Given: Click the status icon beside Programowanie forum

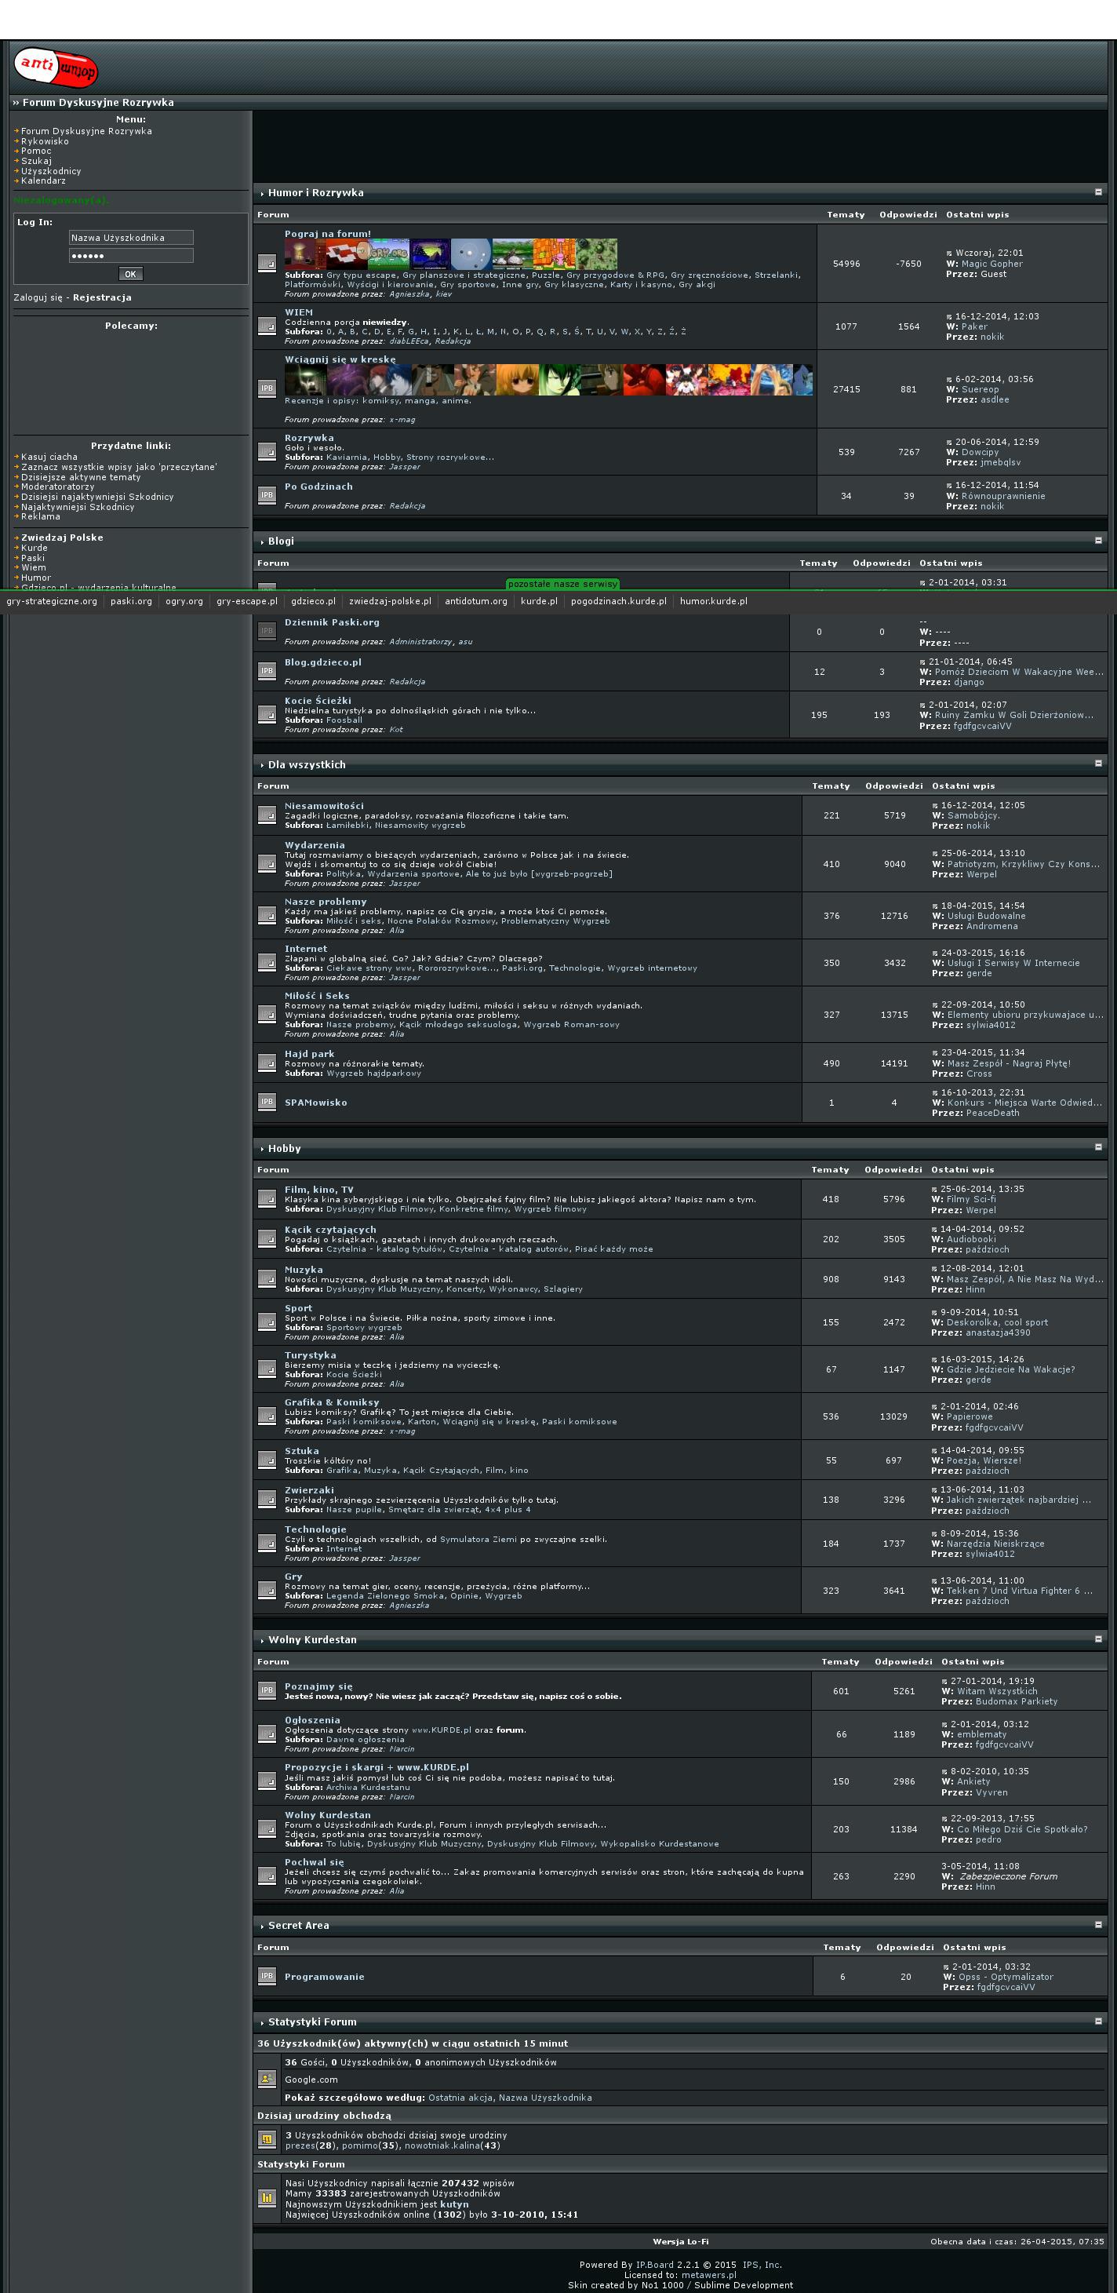Looking at the screenshot, I should point(266,1976).
